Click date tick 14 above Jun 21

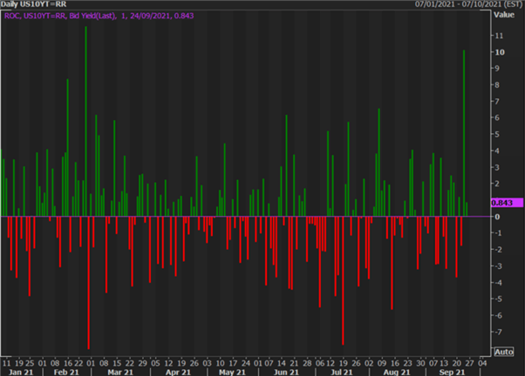(x=282, y=363)
